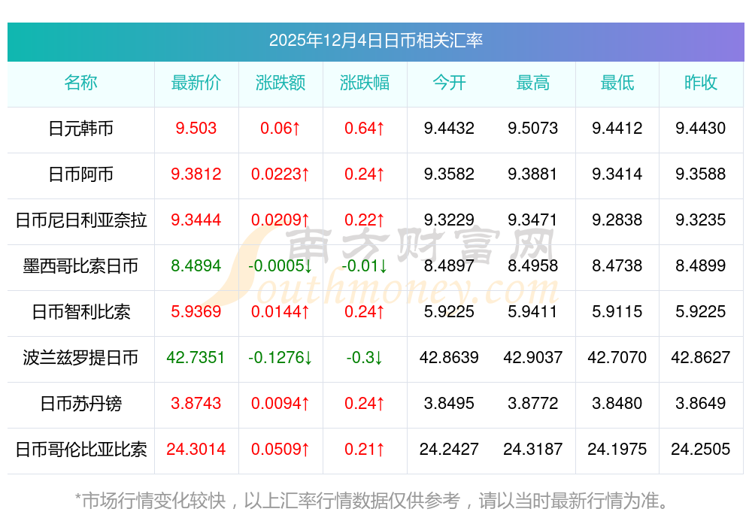The width and height of the screenshot is (752, 524).
Task: Click the 日币苏丹镑 row name
Action: point(80,404)
